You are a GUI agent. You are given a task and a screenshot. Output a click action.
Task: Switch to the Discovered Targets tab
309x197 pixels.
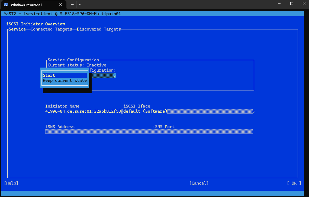(x=99, y=29)
